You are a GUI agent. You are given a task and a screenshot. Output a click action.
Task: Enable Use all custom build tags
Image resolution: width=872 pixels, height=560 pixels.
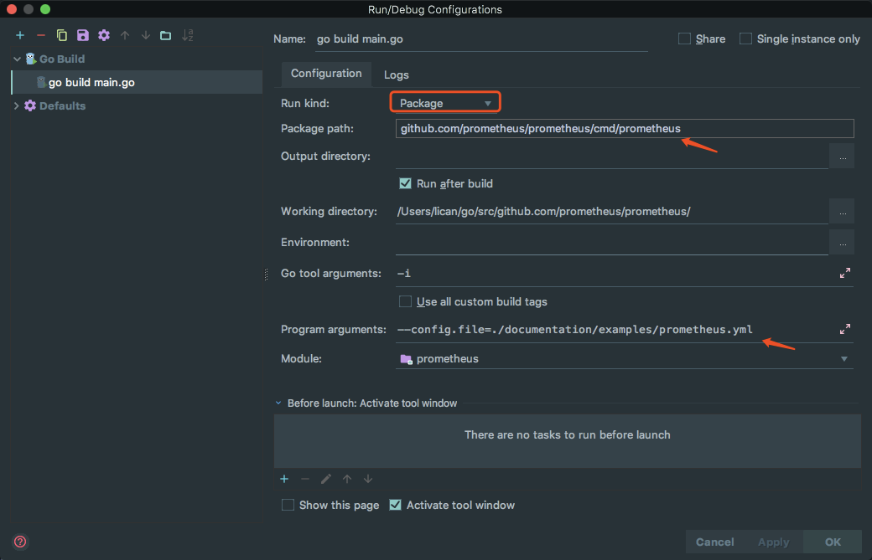tap(405, 301)
